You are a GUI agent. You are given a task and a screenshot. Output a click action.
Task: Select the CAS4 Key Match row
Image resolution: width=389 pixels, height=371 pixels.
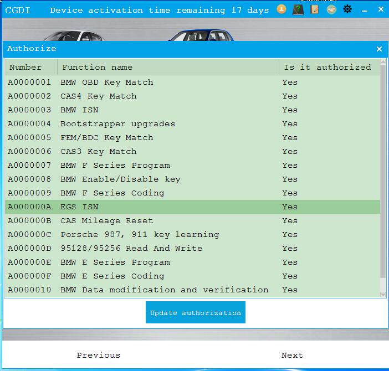point(192,96)
